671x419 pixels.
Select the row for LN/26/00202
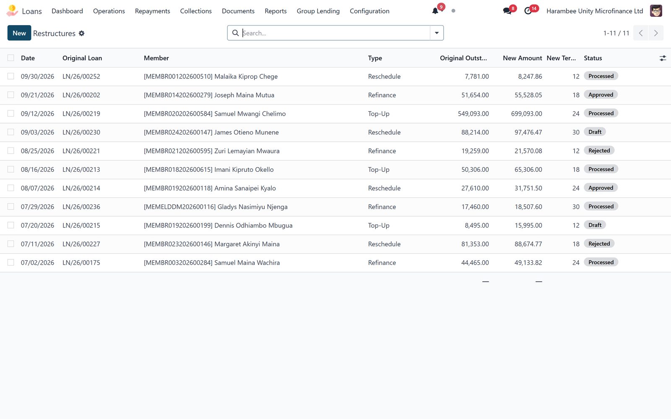tap(11, 95)
